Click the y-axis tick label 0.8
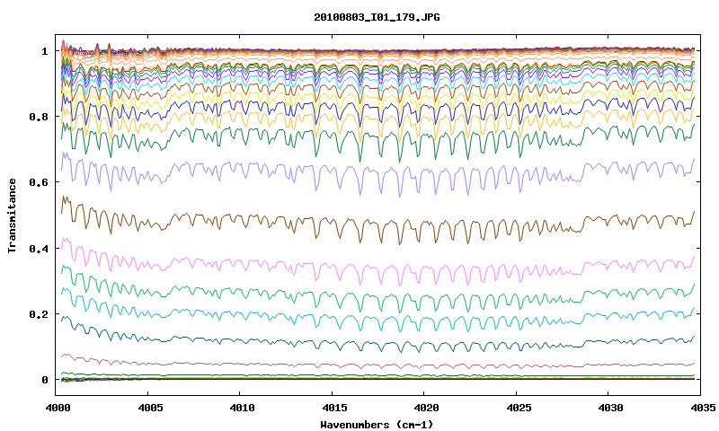 click(x=39, y=117)
